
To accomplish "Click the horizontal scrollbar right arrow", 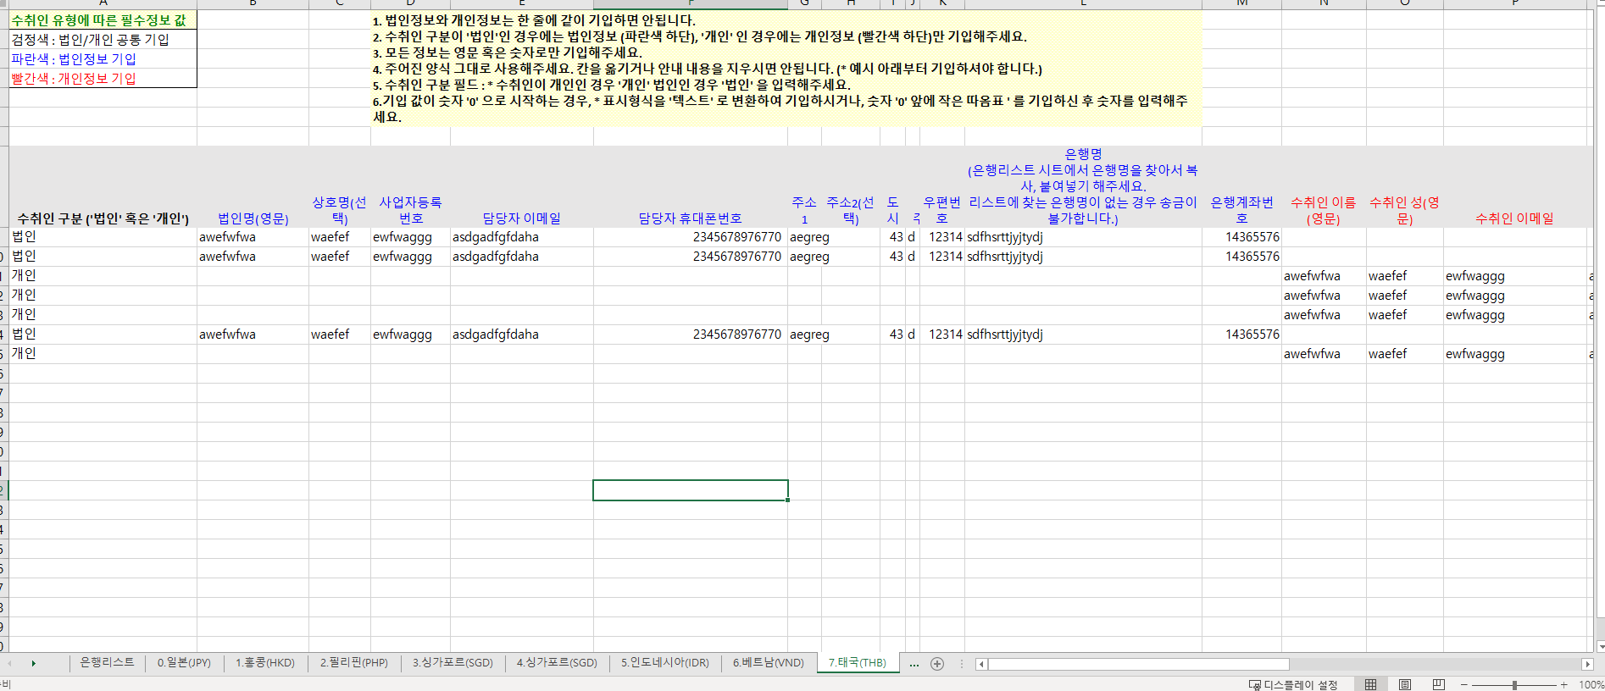I will coord(1587,664).
